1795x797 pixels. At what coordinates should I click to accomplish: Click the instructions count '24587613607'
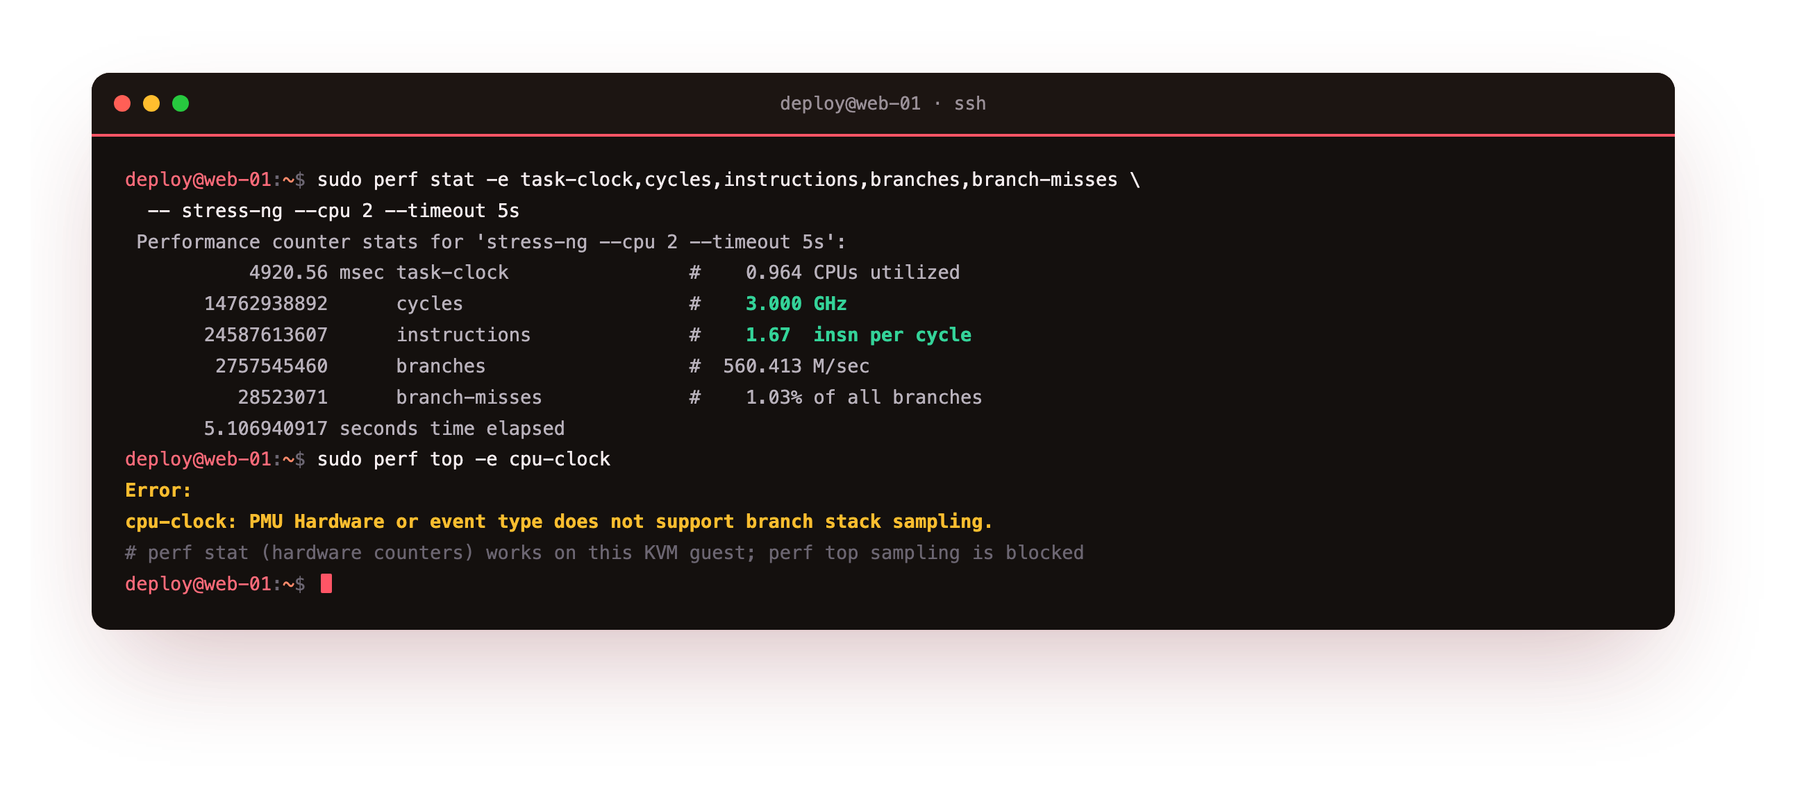pos(265,336)
